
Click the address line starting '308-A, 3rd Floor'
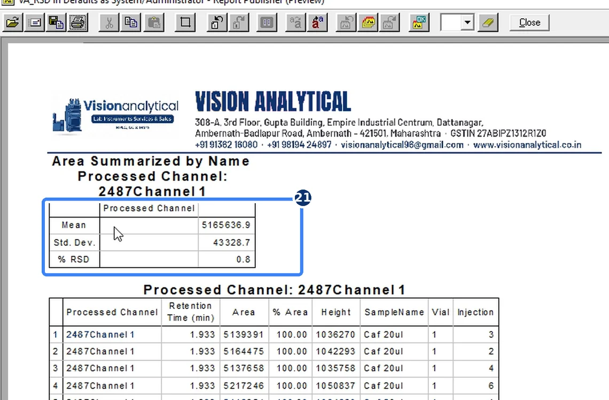(x=339, y=123)
